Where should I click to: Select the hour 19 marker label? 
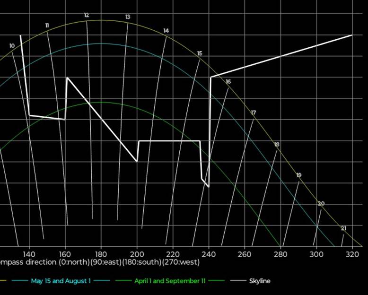299,175
